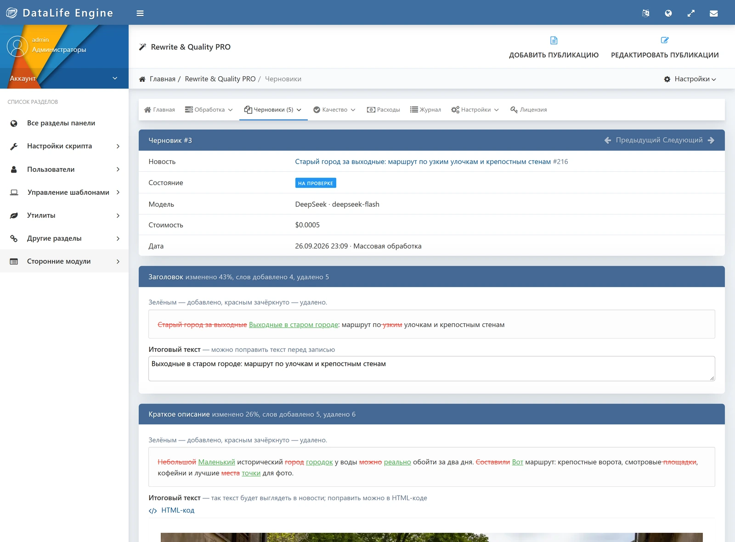Image resolution: width=735 pixels, height=542 pixels.
Task: Click the magic wand icon beside 'Rewrite & Quality PRO'
Action: (x=143, y=47)
